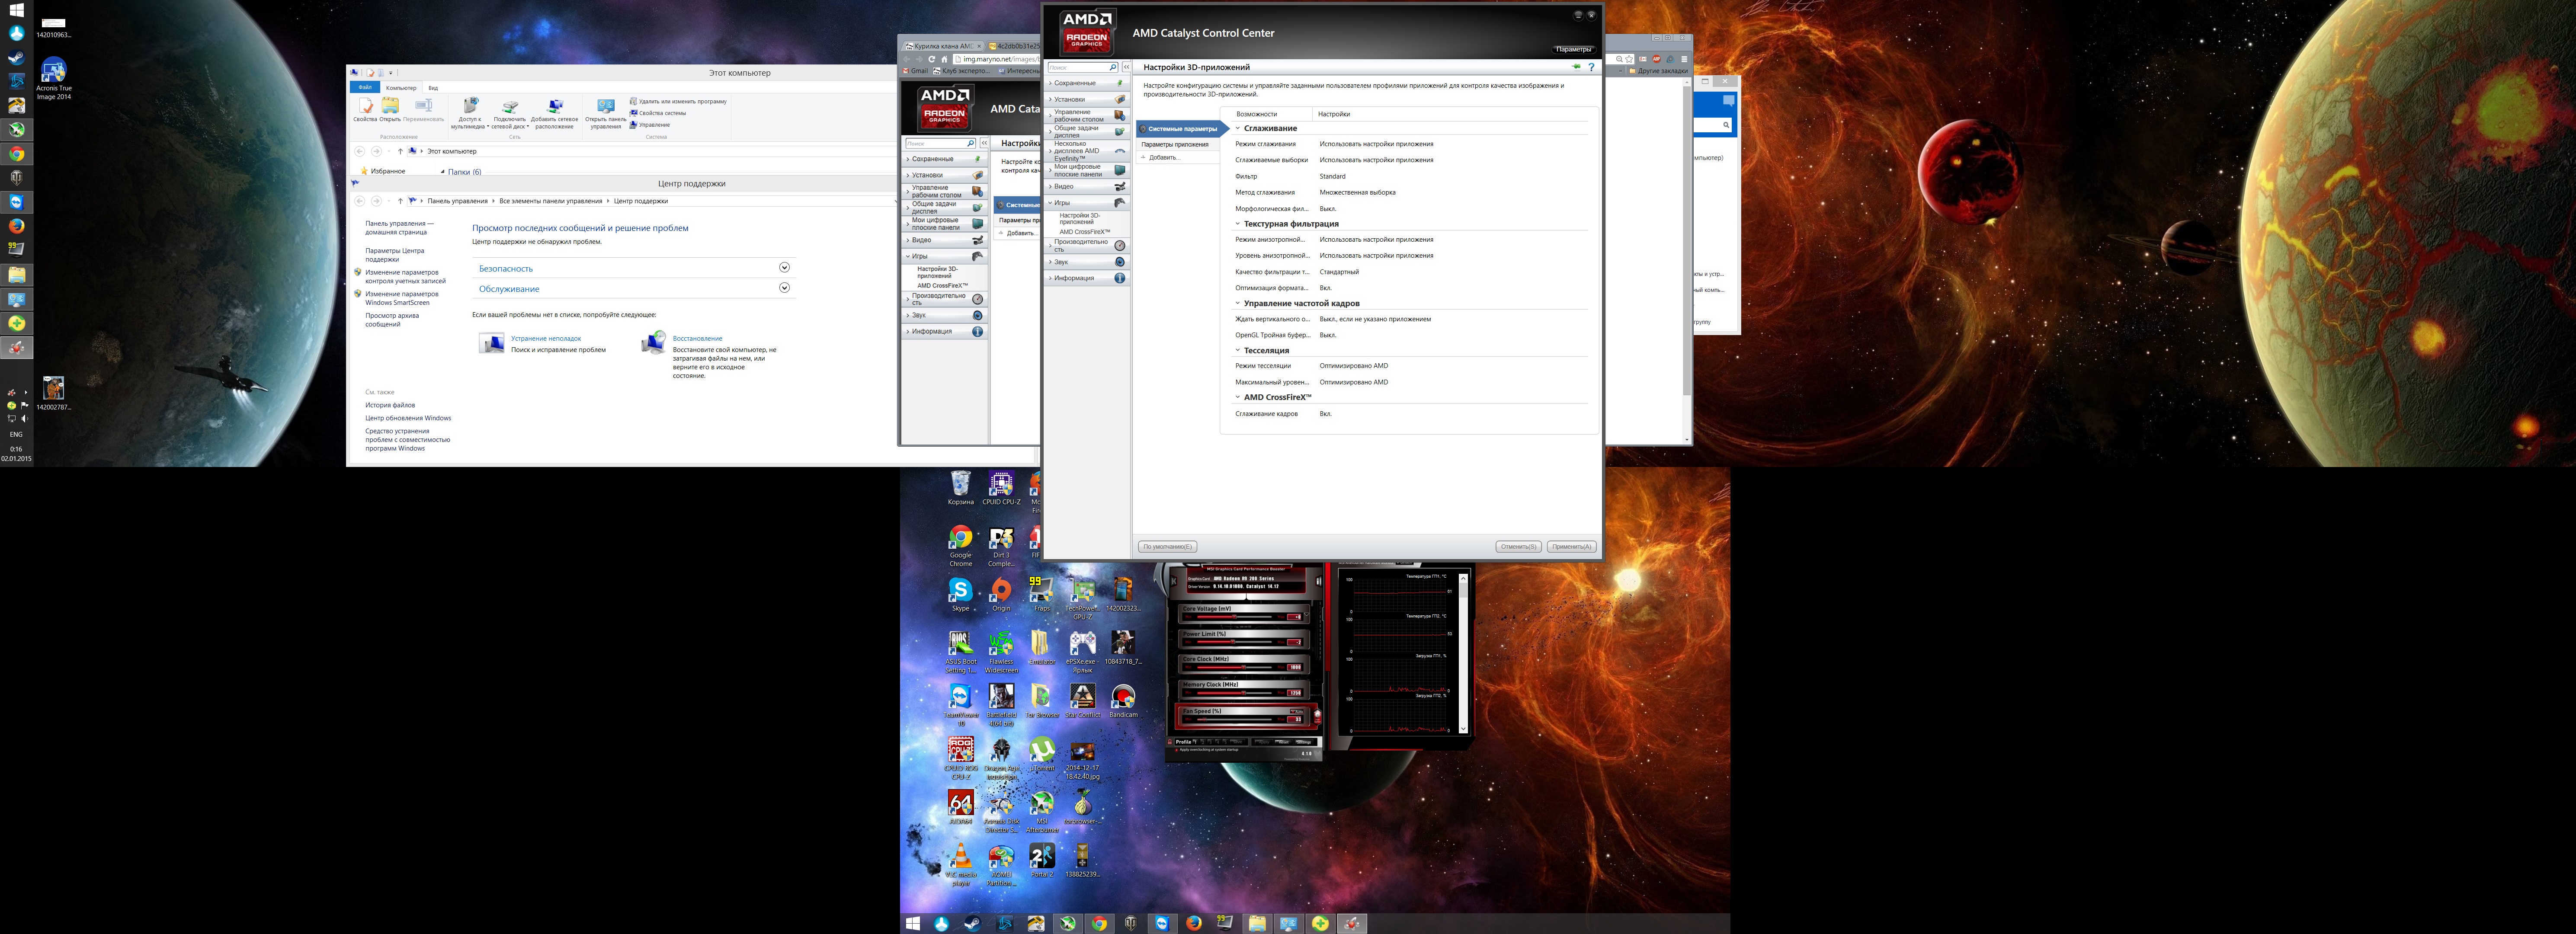Open Параметры button in Catalyst header
Image resolution: width=2576 pixels, height=934 pixels.
tap(1573, 49)
